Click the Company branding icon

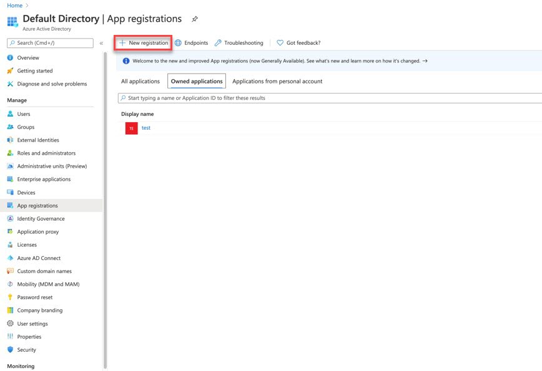click(x=11, y=311)
